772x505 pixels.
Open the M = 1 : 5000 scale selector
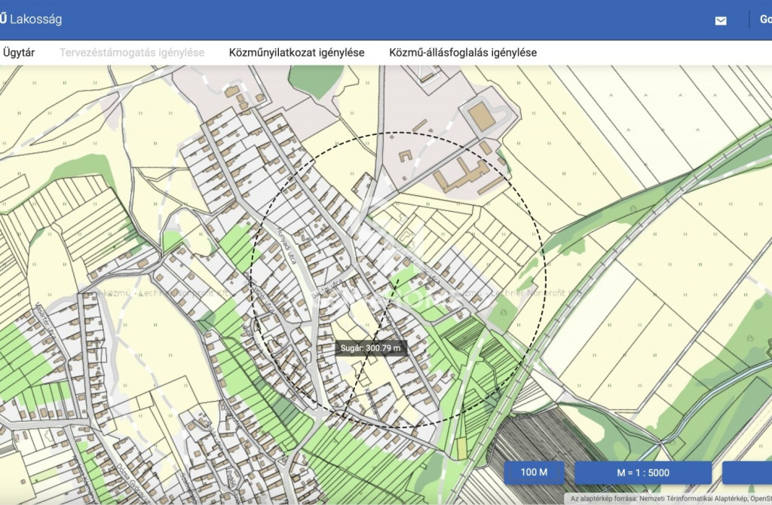click(x=642, y=473)
